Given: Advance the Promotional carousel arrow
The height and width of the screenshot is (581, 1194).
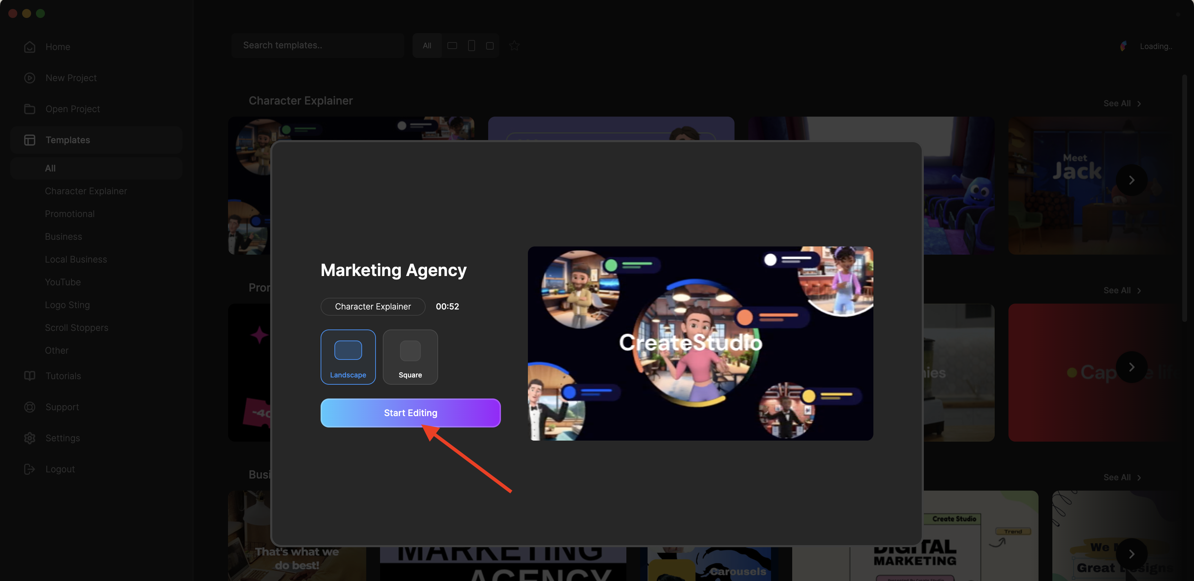Looking at the screenshot, I should [1131, 367].
